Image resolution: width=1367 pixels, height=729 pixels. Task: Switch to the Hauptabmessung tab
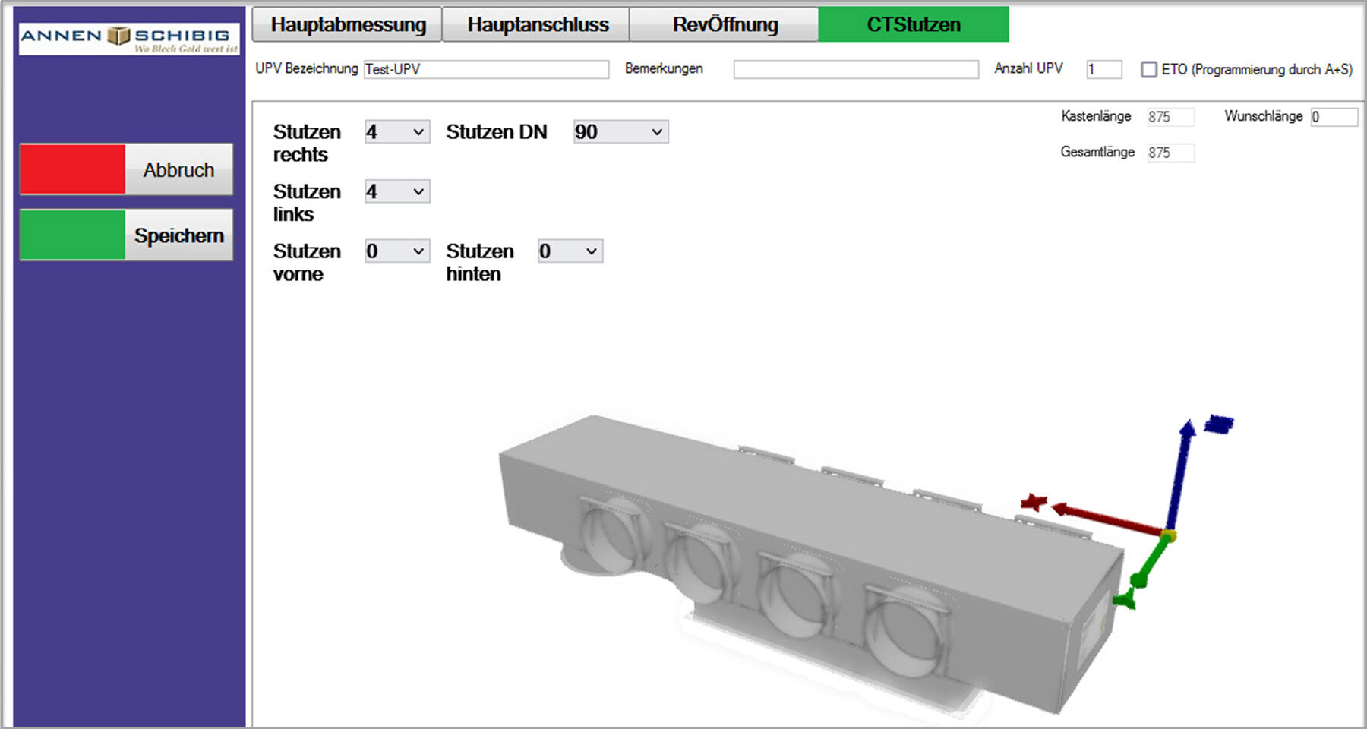(x=348, y=24)
